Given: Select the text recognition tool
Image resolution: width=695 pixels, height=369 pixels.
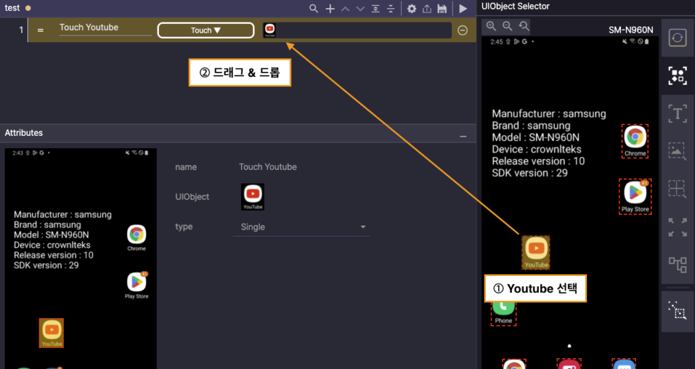Looking at the screenshot, I should [x=677, y=113].
